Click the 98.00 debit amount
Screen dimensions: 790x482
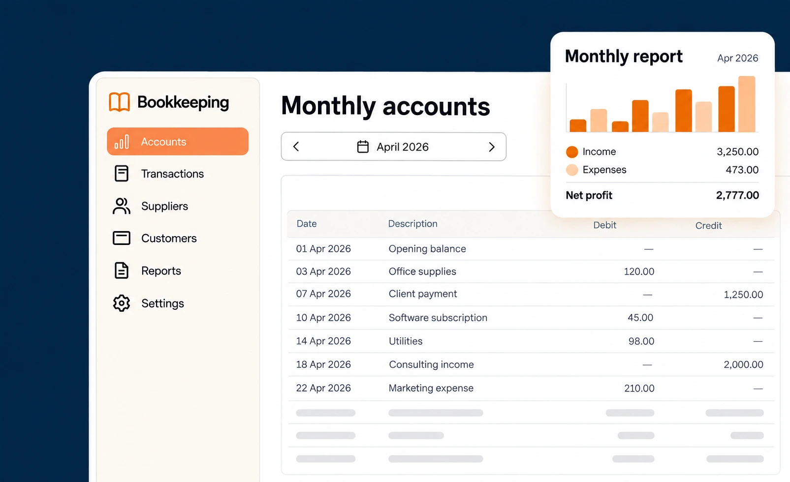(641, 341)
